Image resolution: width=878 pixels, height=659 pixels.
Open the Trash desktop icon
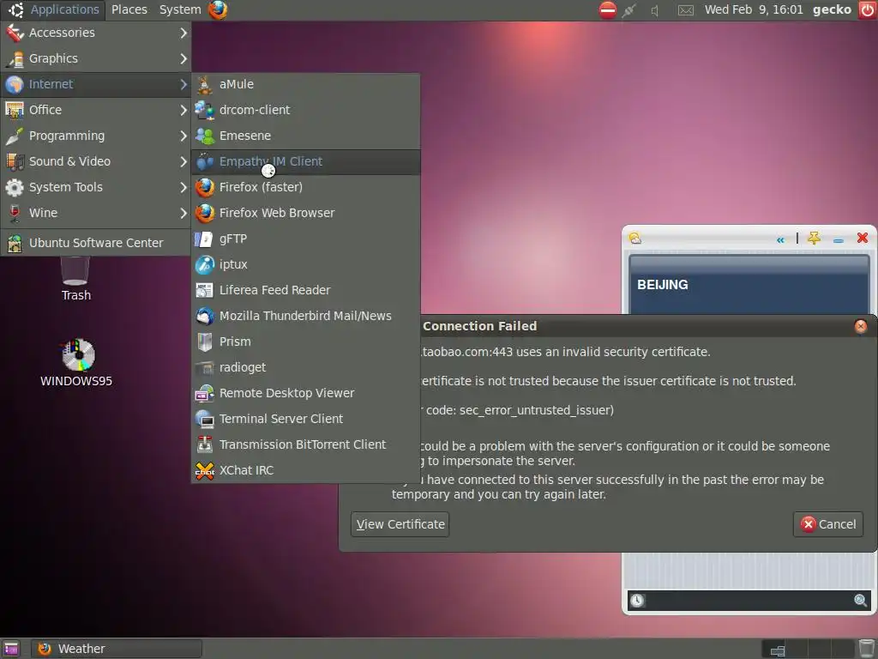pos(75,279)
